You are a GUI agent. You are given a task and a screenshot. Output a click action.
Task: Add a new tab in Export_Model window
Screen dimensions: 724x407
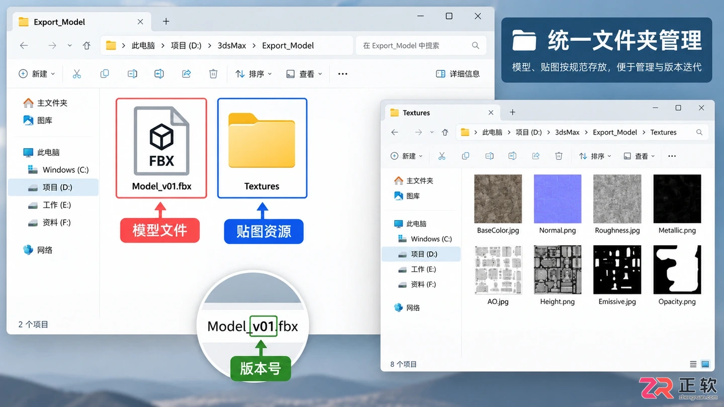click(166, 22)
